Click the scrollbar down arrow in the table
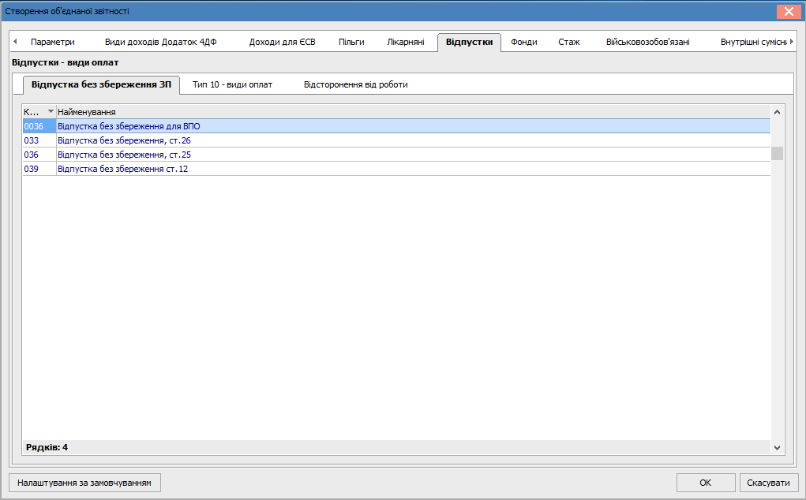806x500 pixels. point(777,447)
